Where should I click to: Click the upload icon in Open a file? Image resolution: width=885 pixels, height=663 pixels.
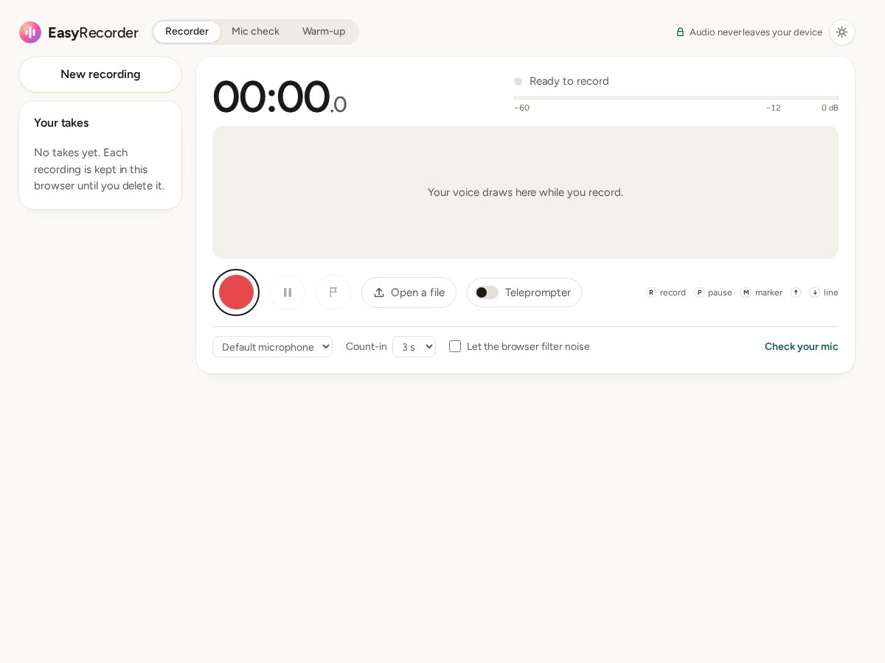pos(379,292)
